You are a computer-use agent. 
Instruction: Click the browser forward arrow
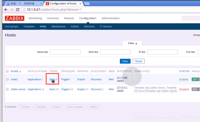12,10
